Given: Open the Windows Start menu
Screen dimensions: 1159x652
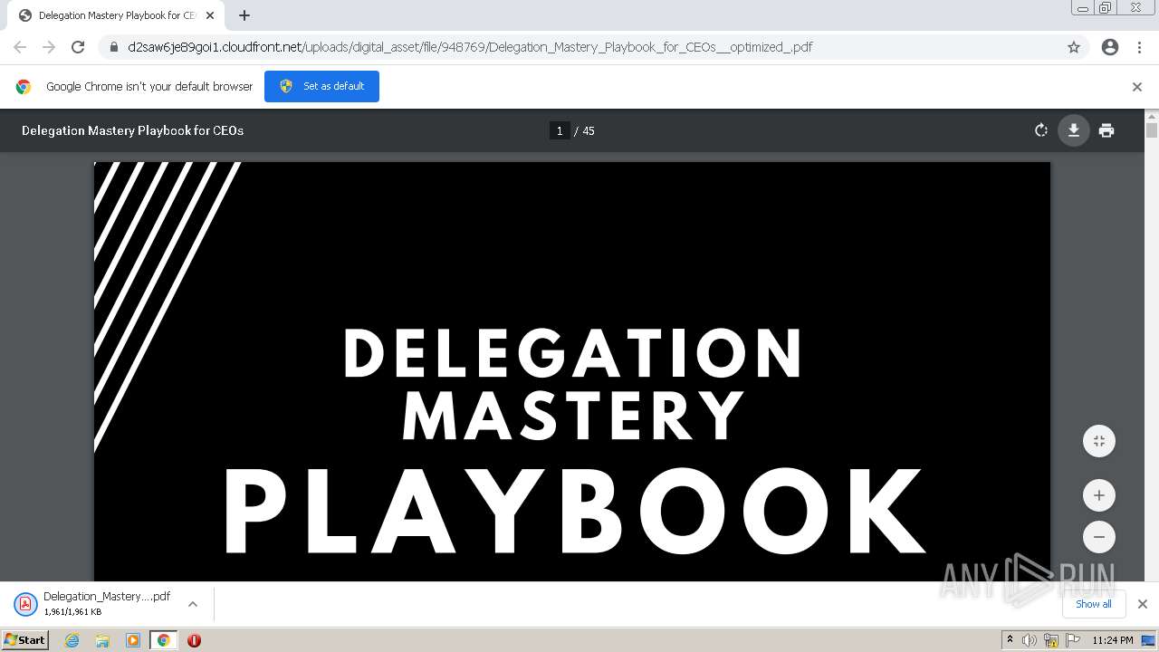Looking at the screenshot, I should (25, 639).
